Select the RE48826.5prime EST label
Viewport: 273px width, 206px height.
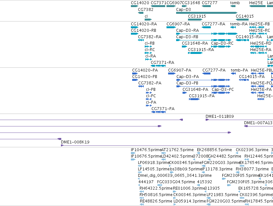point(156,201)
